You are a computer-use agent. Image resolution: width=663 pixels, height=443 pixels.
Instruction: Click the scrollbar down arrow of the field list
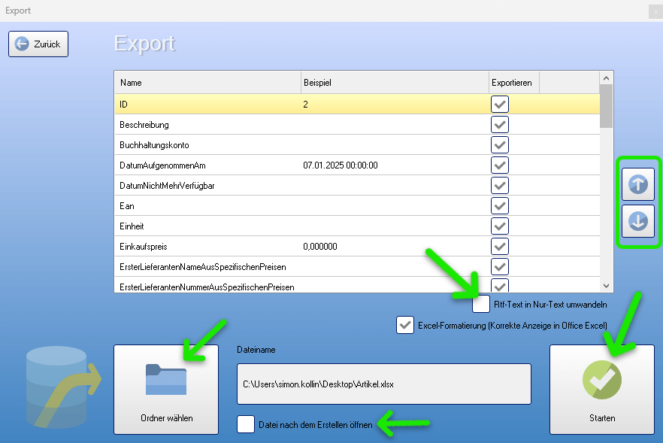pyautogui.click(x=606, y=286)
